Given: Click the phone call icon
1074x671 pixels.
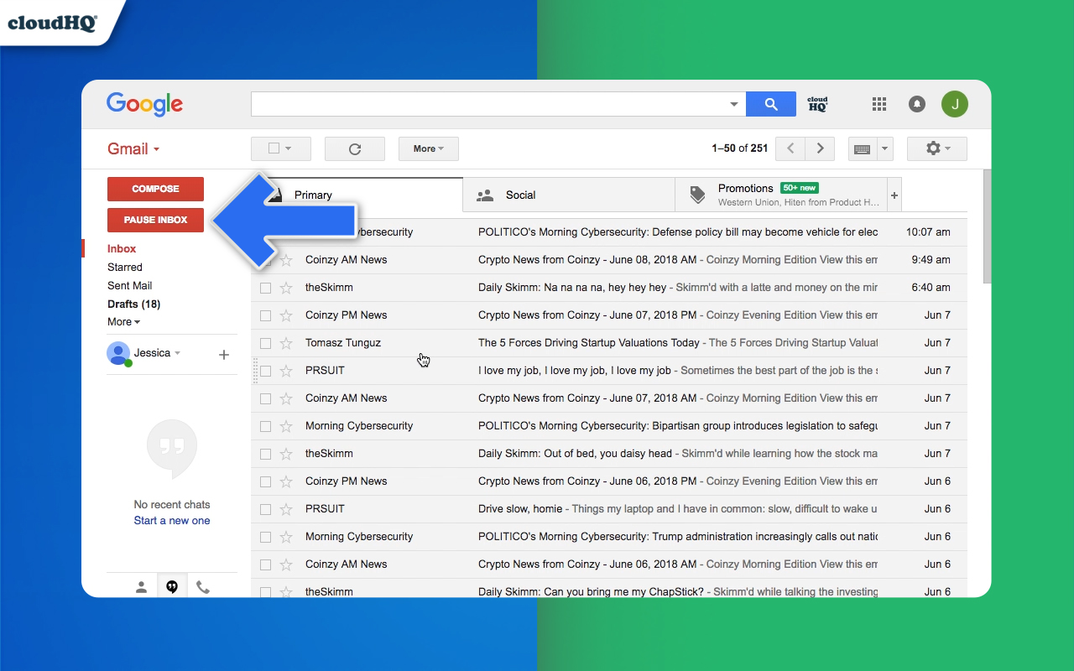Looking at the screenshot, I should click(202, 586).
